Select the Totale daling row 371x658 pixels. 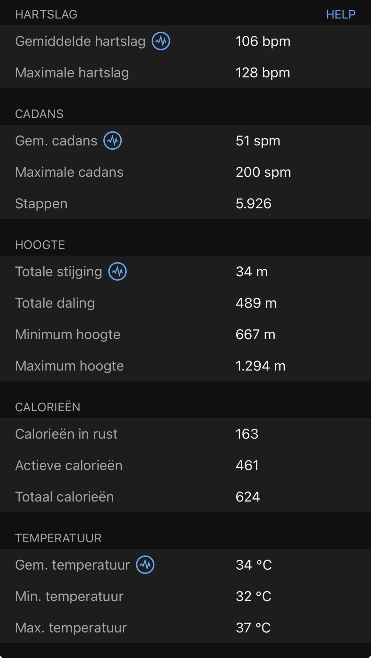point(185,303)
